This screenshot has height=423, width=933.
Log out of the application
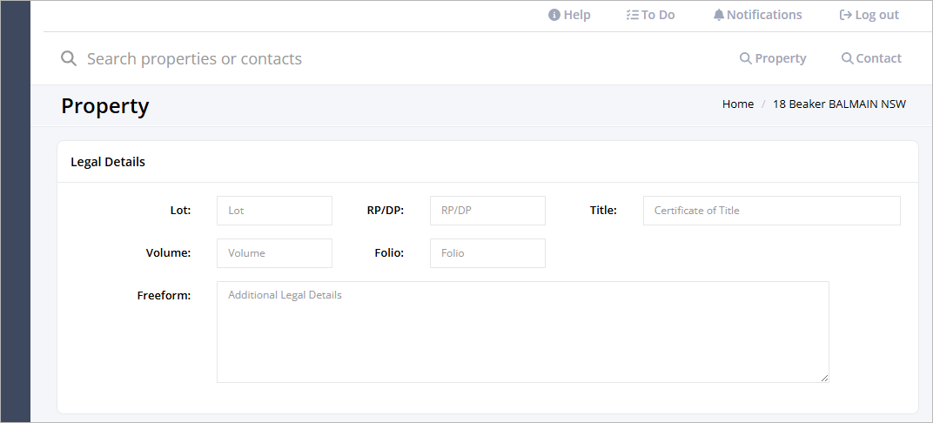coord(869,15)
